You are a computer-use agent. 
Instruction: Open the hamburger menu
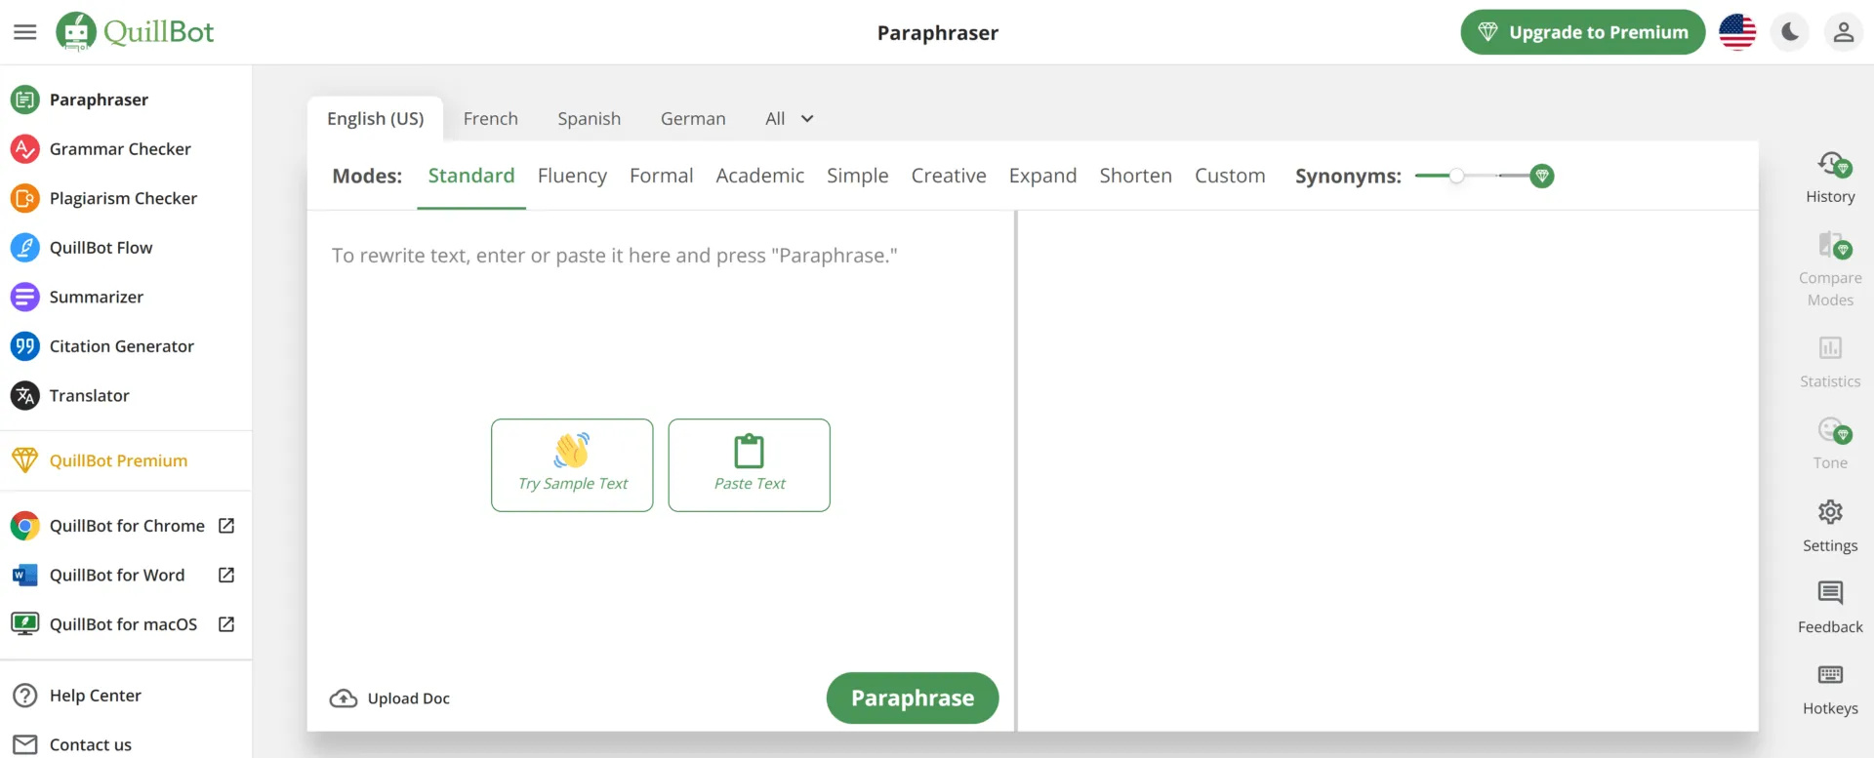(x=25, y=32)
